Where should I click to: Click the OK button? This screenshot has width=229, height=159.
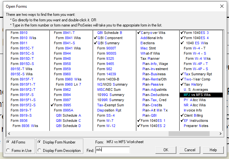(x=166, y=150)
